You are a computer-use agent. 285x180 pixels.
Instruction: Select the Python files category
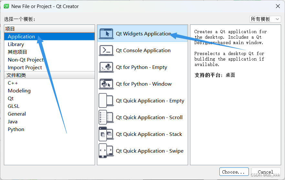[49, 129]
